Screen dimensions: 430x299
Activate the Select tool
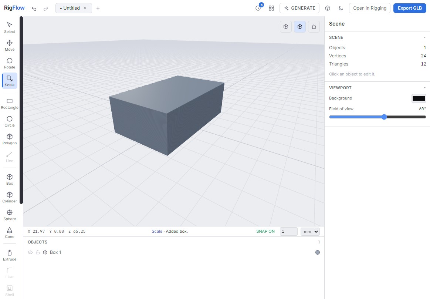pyautogui.click(x=10, y=27)
